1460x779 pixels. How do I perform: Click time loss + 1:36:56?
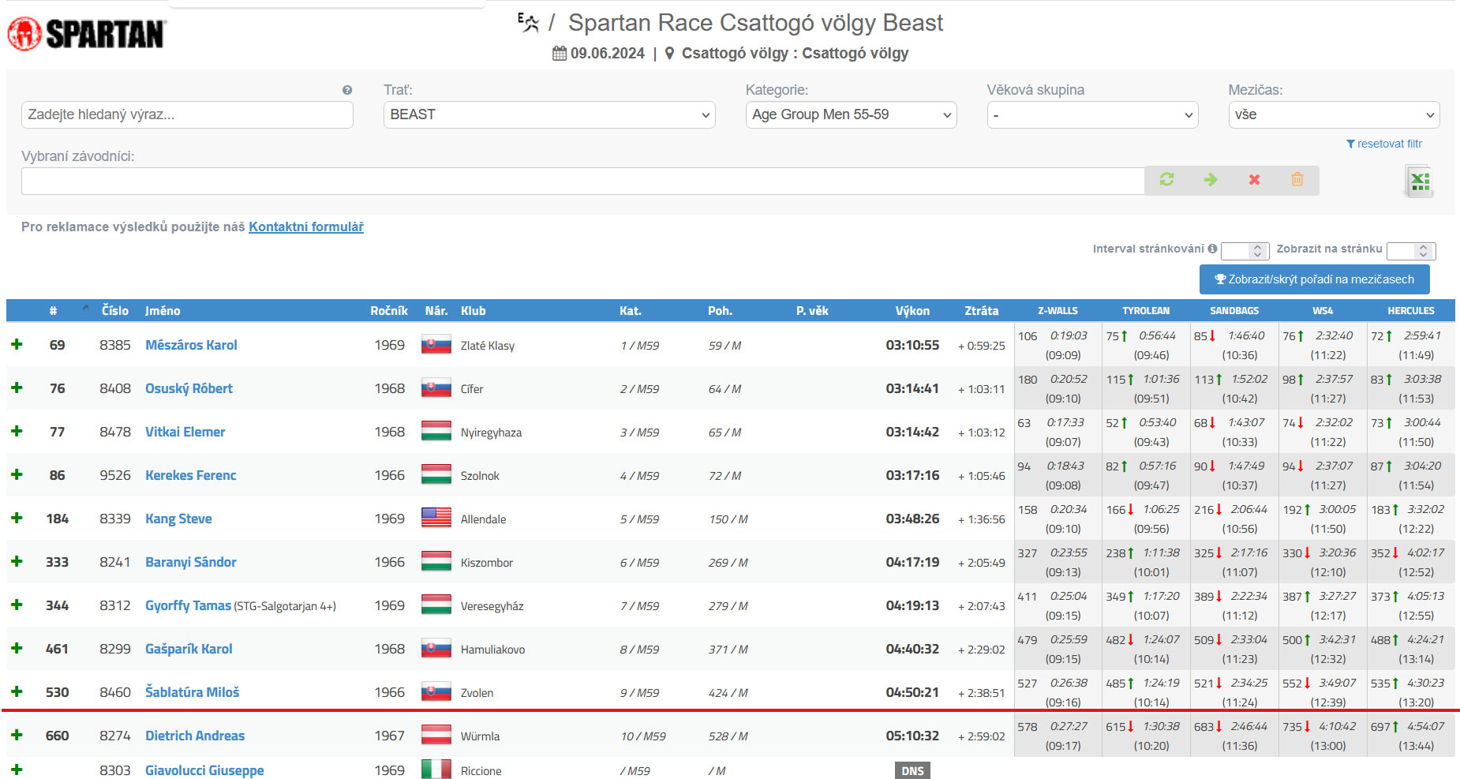click(982, 519)
